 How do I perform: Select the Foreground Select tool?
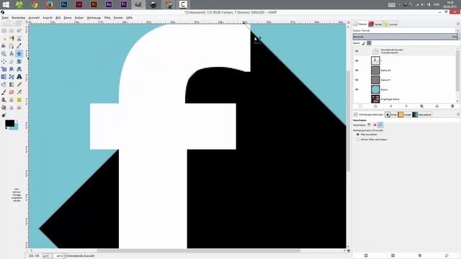(4, 46)
